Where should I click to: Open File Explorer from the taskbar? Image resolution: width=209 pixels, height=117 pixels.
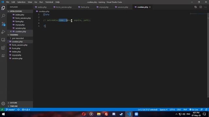click(99, 114)
